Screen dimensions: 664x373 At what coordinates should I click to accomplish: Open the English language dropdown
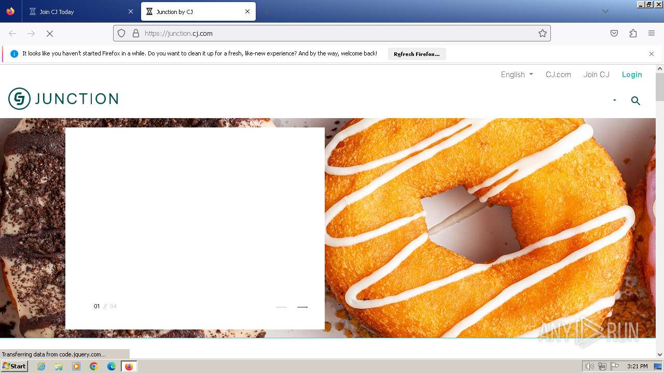point(517,75)
